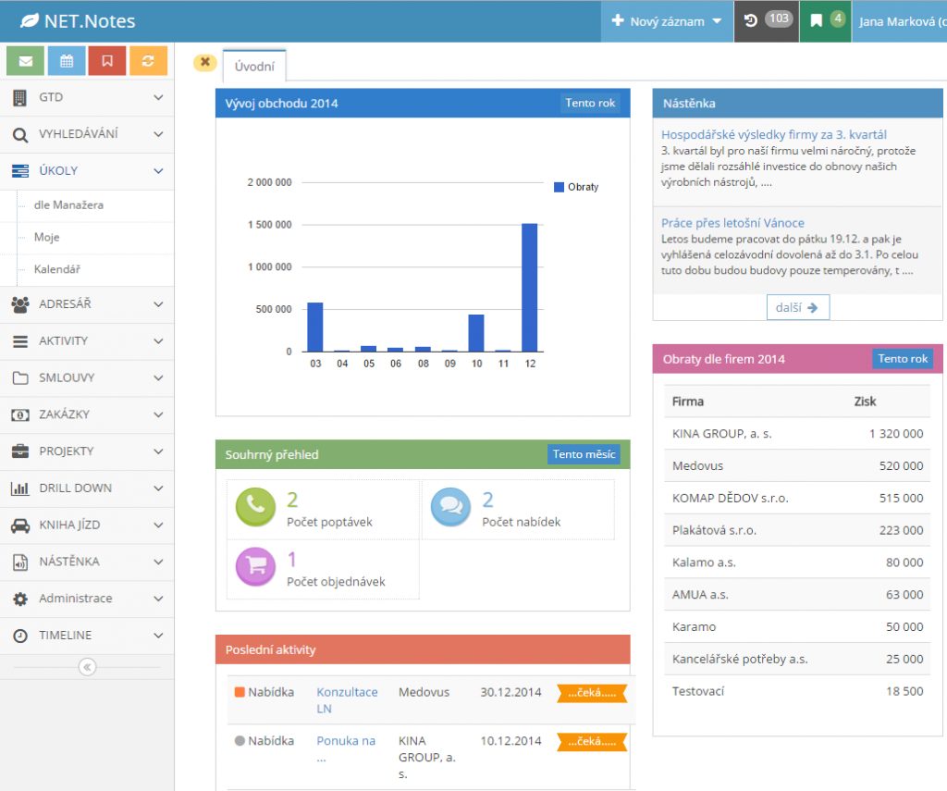Click the blue Obraty legend swatch
Image resolution: width=947 pixels, height=791 pixels.
(559, 187)
